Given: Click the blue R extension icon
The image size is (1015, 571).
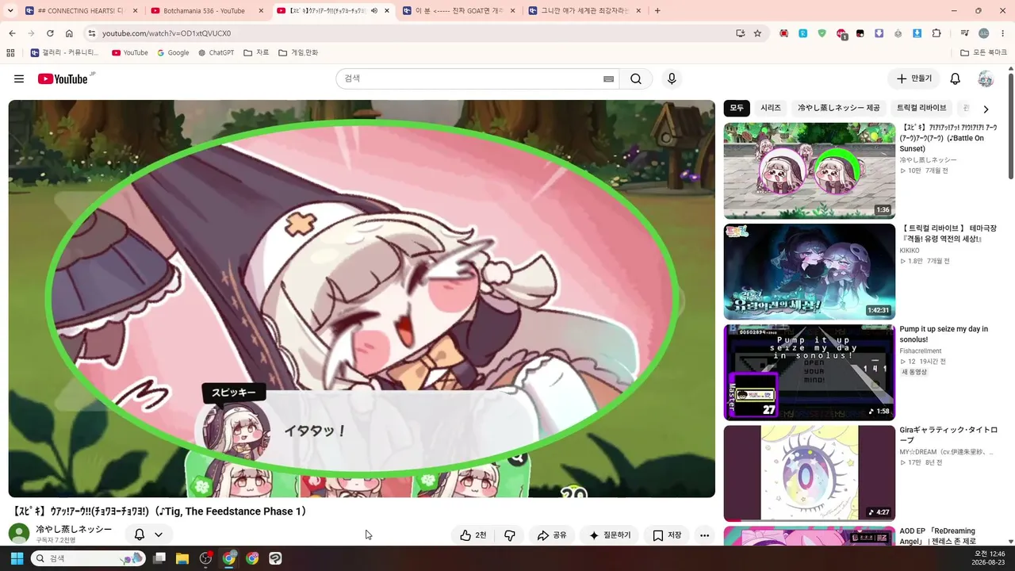Looking at the screenshot, I should (802, 33).
